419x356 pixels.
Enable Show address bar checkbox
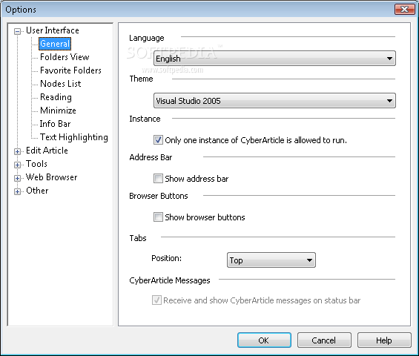tap(158, 178)
